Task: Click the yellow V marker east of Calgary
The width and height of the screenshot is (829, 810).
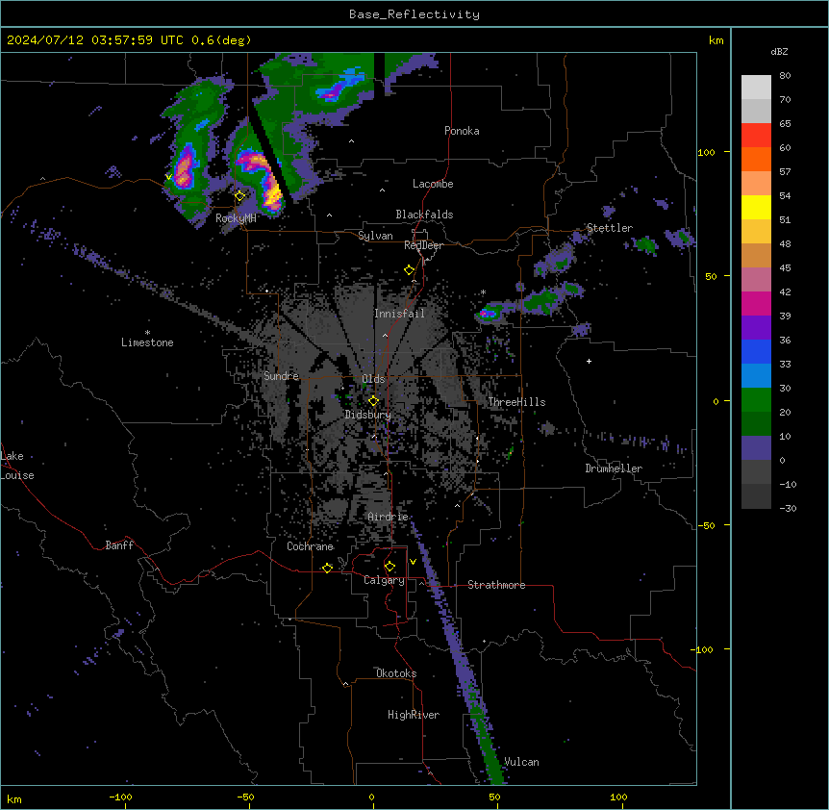Action: pyautogui.click(x=413, y=562)
